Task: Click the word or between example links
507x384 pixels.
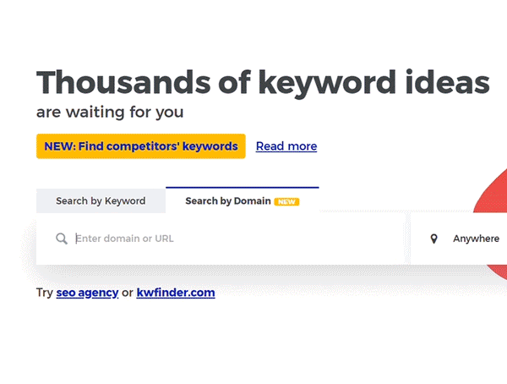Action: 128,293
